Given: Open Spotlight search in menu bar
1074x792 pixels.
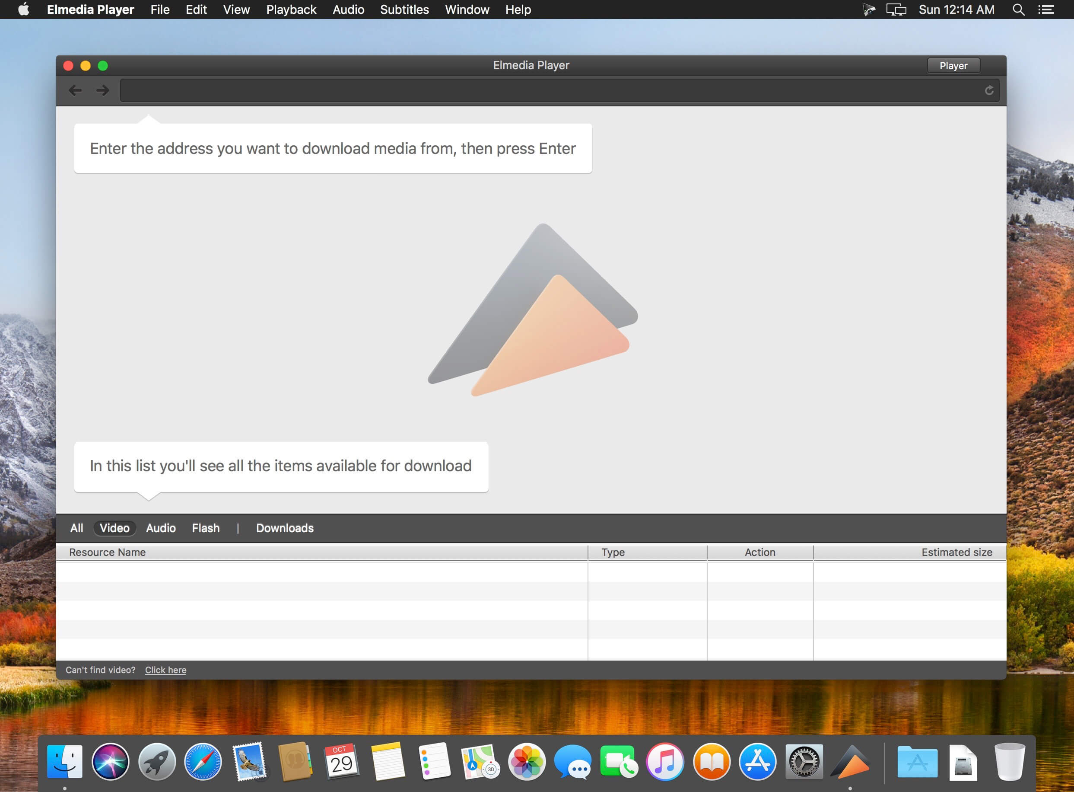Looking at the screenshot, I should 1018,10.
